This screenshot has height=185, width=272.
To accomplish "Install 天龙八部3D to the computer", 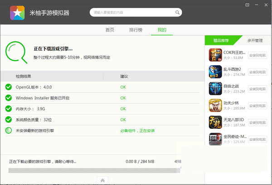I will tap(257, 123).
